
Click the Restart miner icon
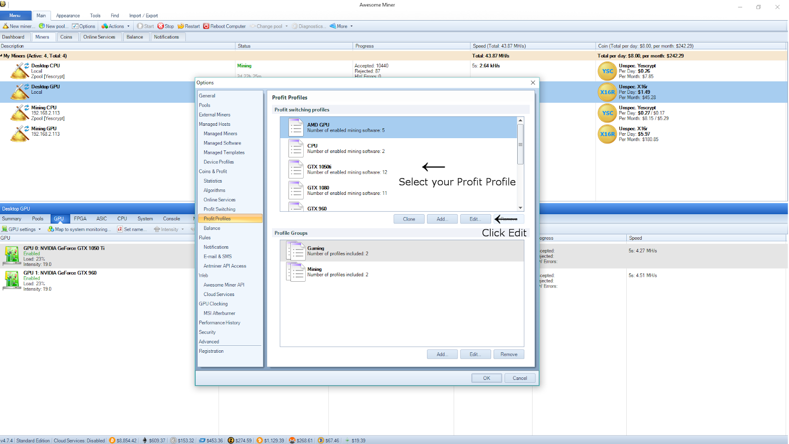coord(180,26)
